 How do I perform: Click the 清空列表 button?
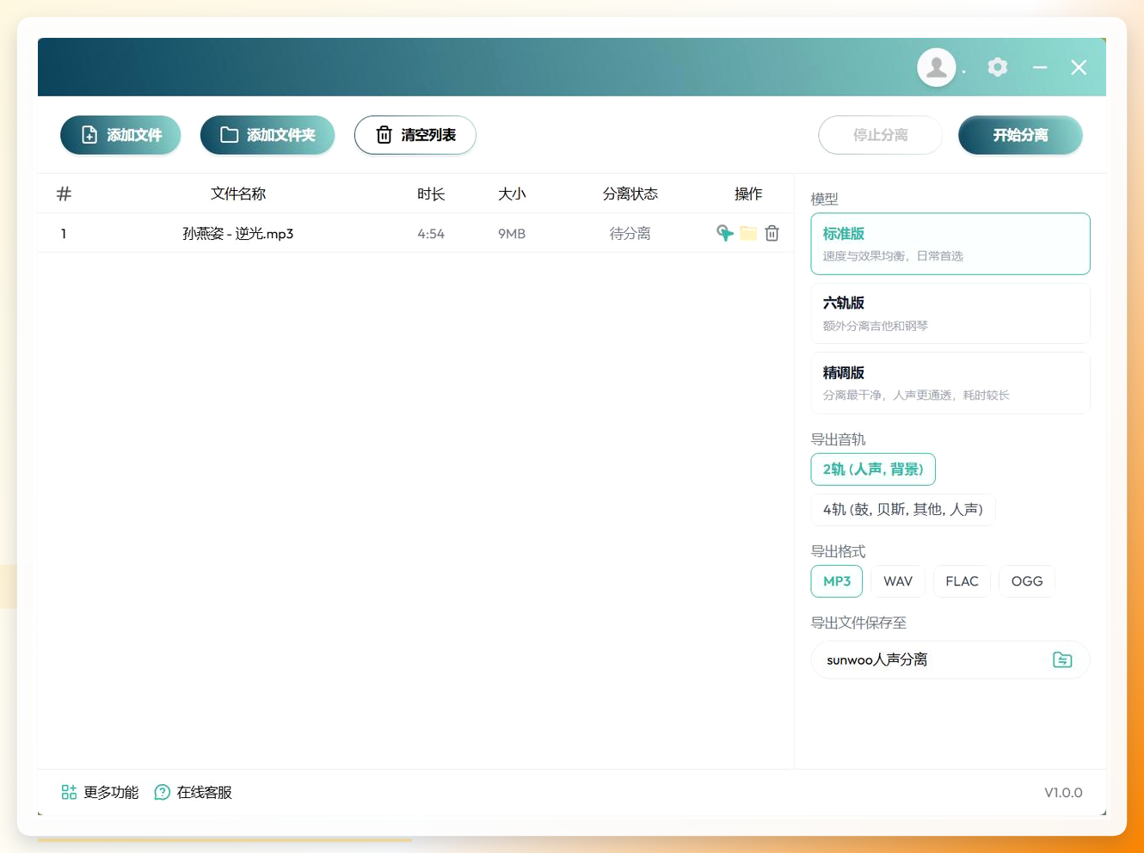(x=415, y=135)
